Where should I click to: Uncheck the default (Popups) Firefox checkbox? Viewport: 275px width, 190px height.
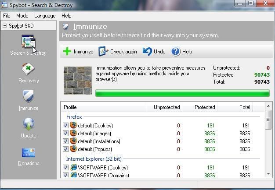(x=65, y=149)
